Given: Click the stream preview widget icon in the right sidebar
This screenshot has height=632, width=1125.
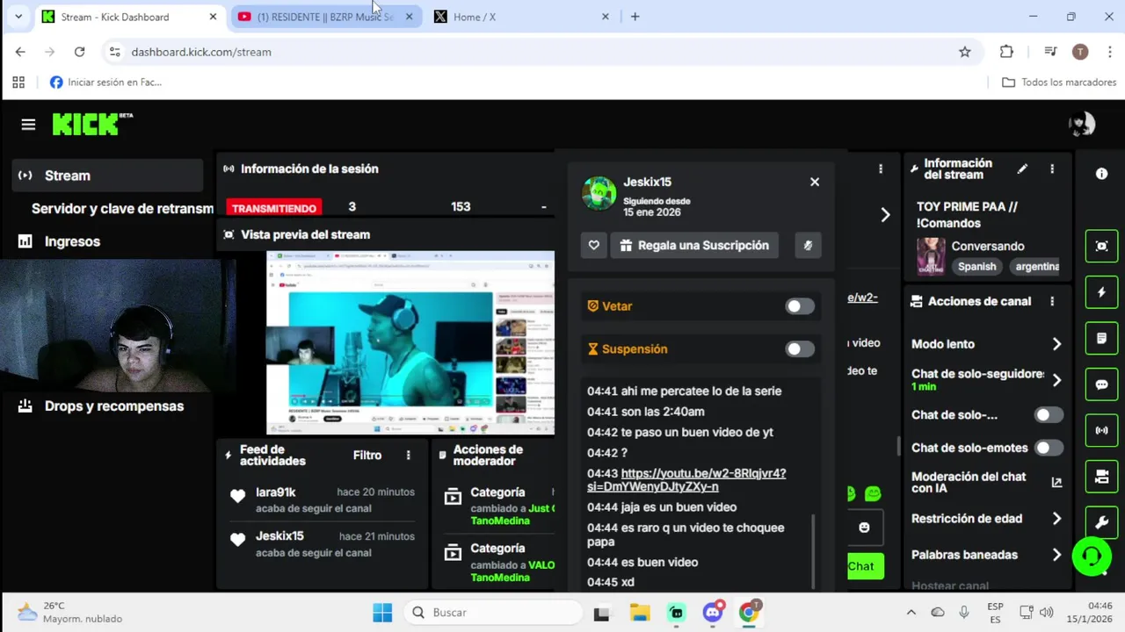Looking at the screenshot, I should (x=1101, y=247).
